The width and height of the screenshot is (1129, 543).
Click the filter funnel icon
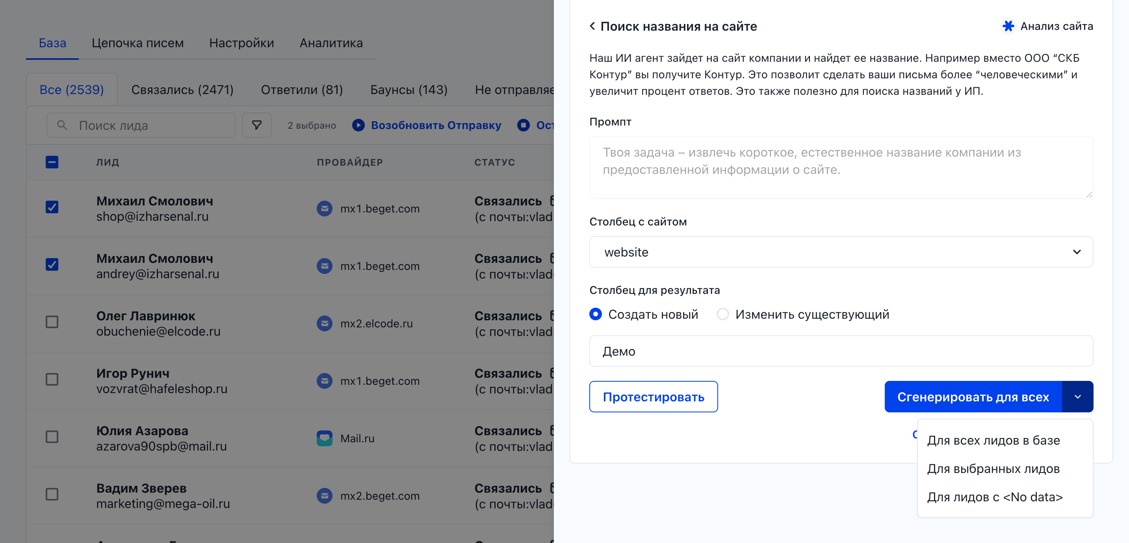click(x=257, y=125)
